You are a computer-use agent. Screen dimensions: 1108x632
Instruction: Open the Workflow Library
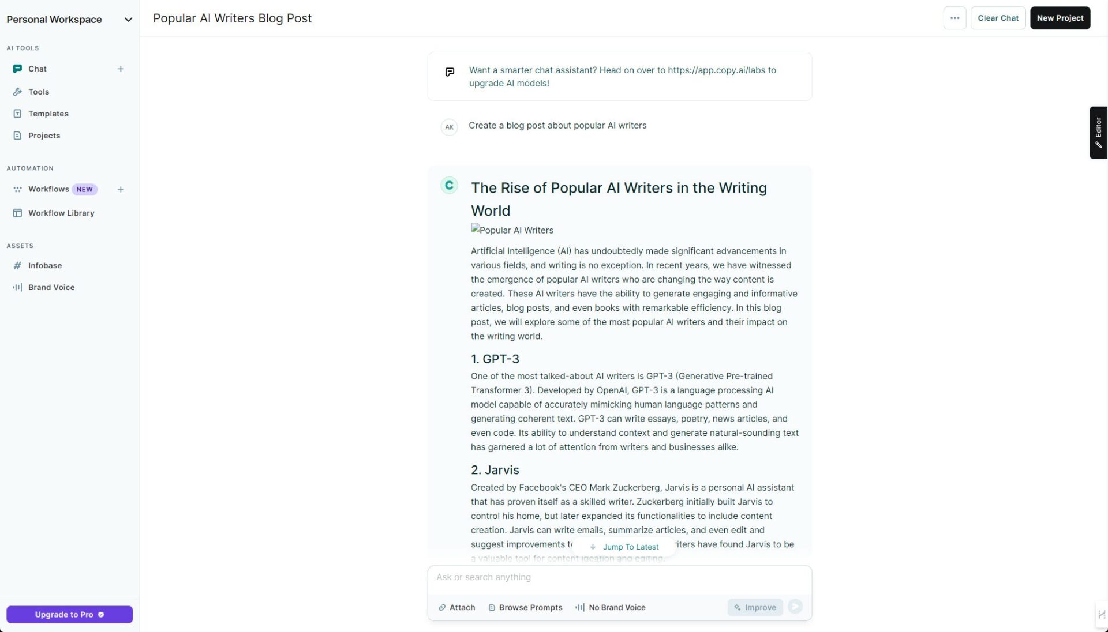[x=61, y=213]
